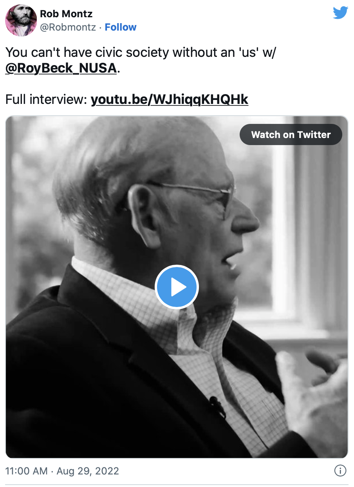Viewport: 354px width, 487px height.
Task: Open the Twitter bird logo
Action: click(340, 13)
